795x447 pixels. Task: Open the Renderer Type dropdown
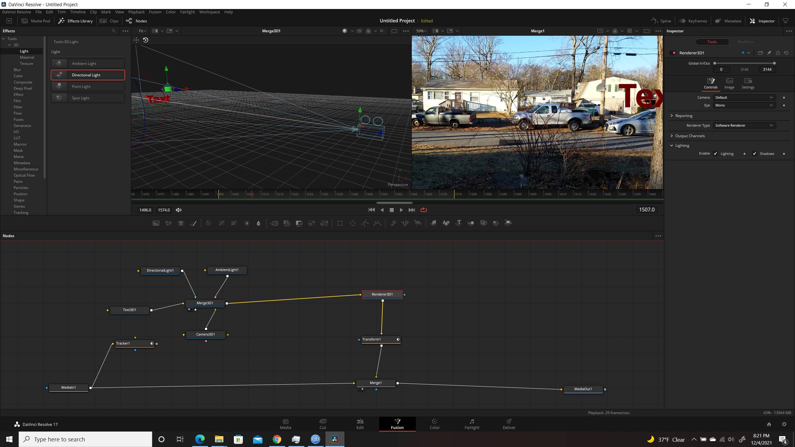pyautogui.click(x=744, y=125)
